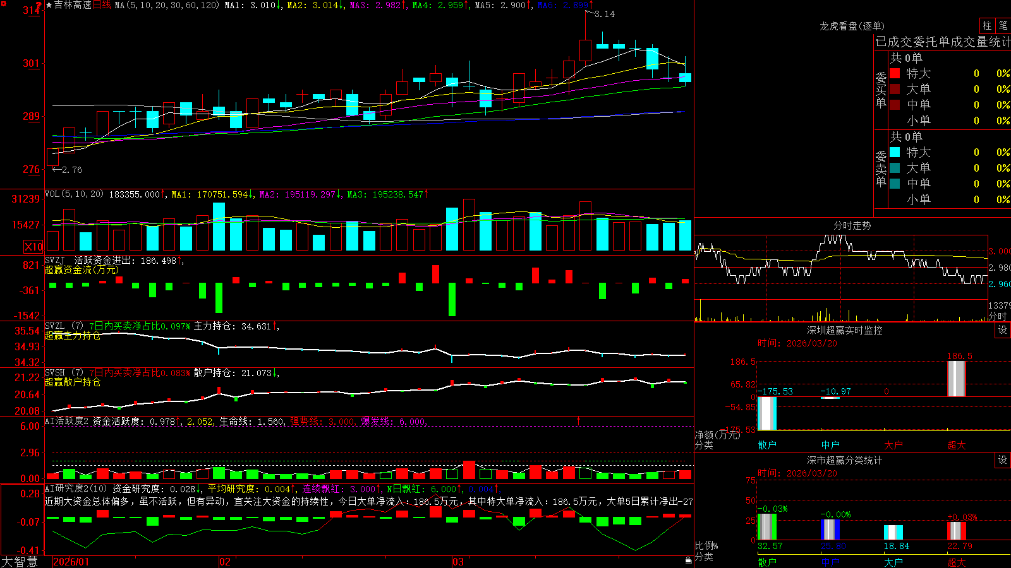The height and width of the screenshot is (568, 1011).
Task: Click the SVZL (7) indicator name
Action: [64, 326]
